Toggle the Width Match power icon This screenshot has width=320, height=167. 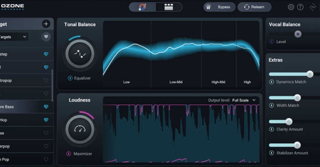[271, 106]
